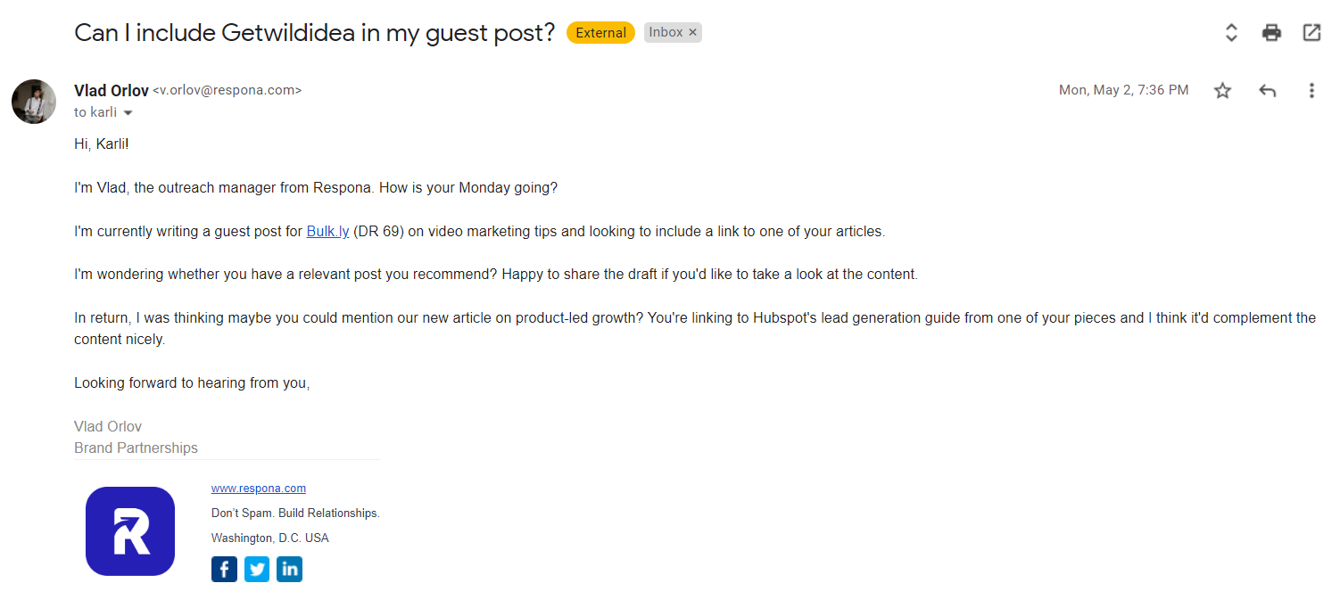Open Respona's LinkedIn icon
Image resolution: width=1340 pixels, height=608 pixels.
(289, 569)
